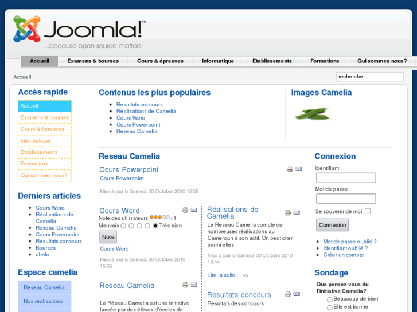Viewport: 417px width, 312px height.
Task: Open Resultats concours in Derniers articles
Action: click(59, 241)
